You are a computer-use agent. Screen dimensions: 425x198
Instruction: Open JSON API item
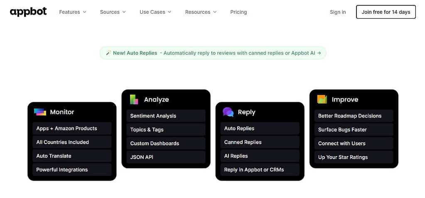coord(166,157)
